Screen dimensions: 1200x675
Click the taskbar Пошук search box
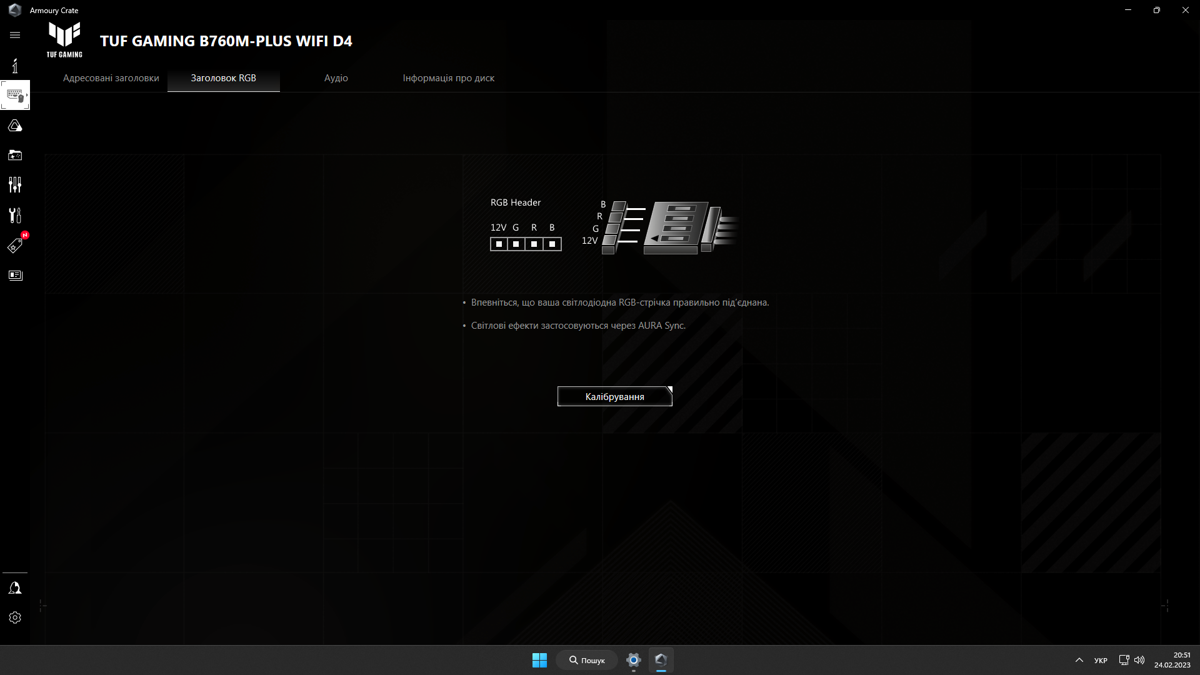586,660
